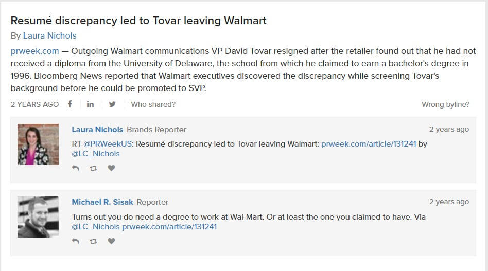The width and height of the screenshot is (488, 271).
Task: Like Michael R. Sisak's tweet
Action: [111, 241]
